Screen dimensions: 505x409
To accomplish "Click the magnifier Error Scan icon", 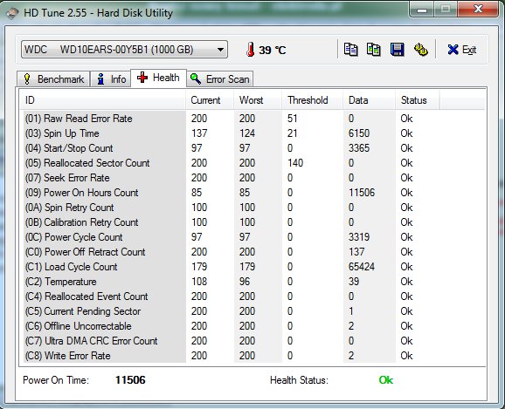I will (196, 78).
